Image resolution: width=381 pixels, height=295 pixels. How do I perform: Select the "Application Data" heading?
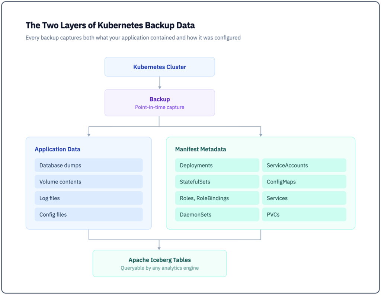(57, 149)
